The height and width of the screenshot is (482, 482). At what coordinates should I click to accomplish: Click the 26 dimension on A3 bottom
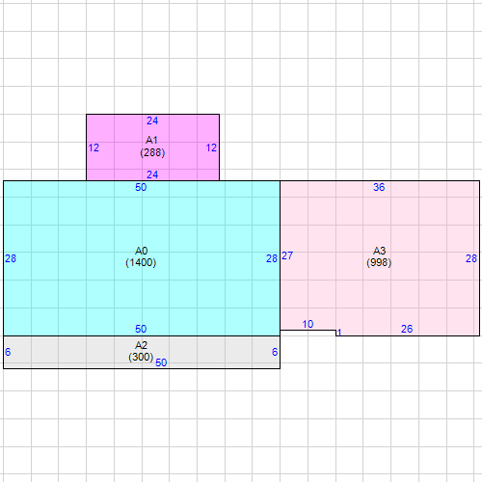pyautogui.click(x=407, y=329)
